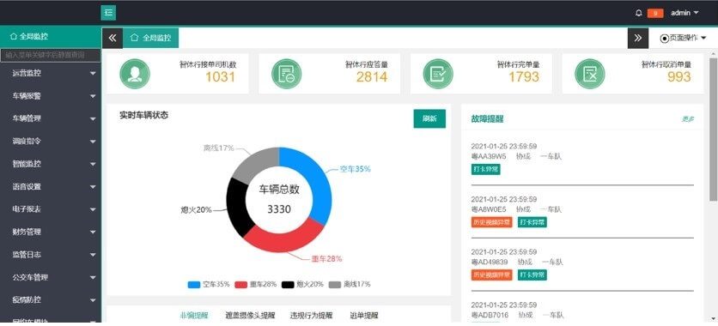
Task: Click the scrollbar down arrow of the page
Action: 714,318
